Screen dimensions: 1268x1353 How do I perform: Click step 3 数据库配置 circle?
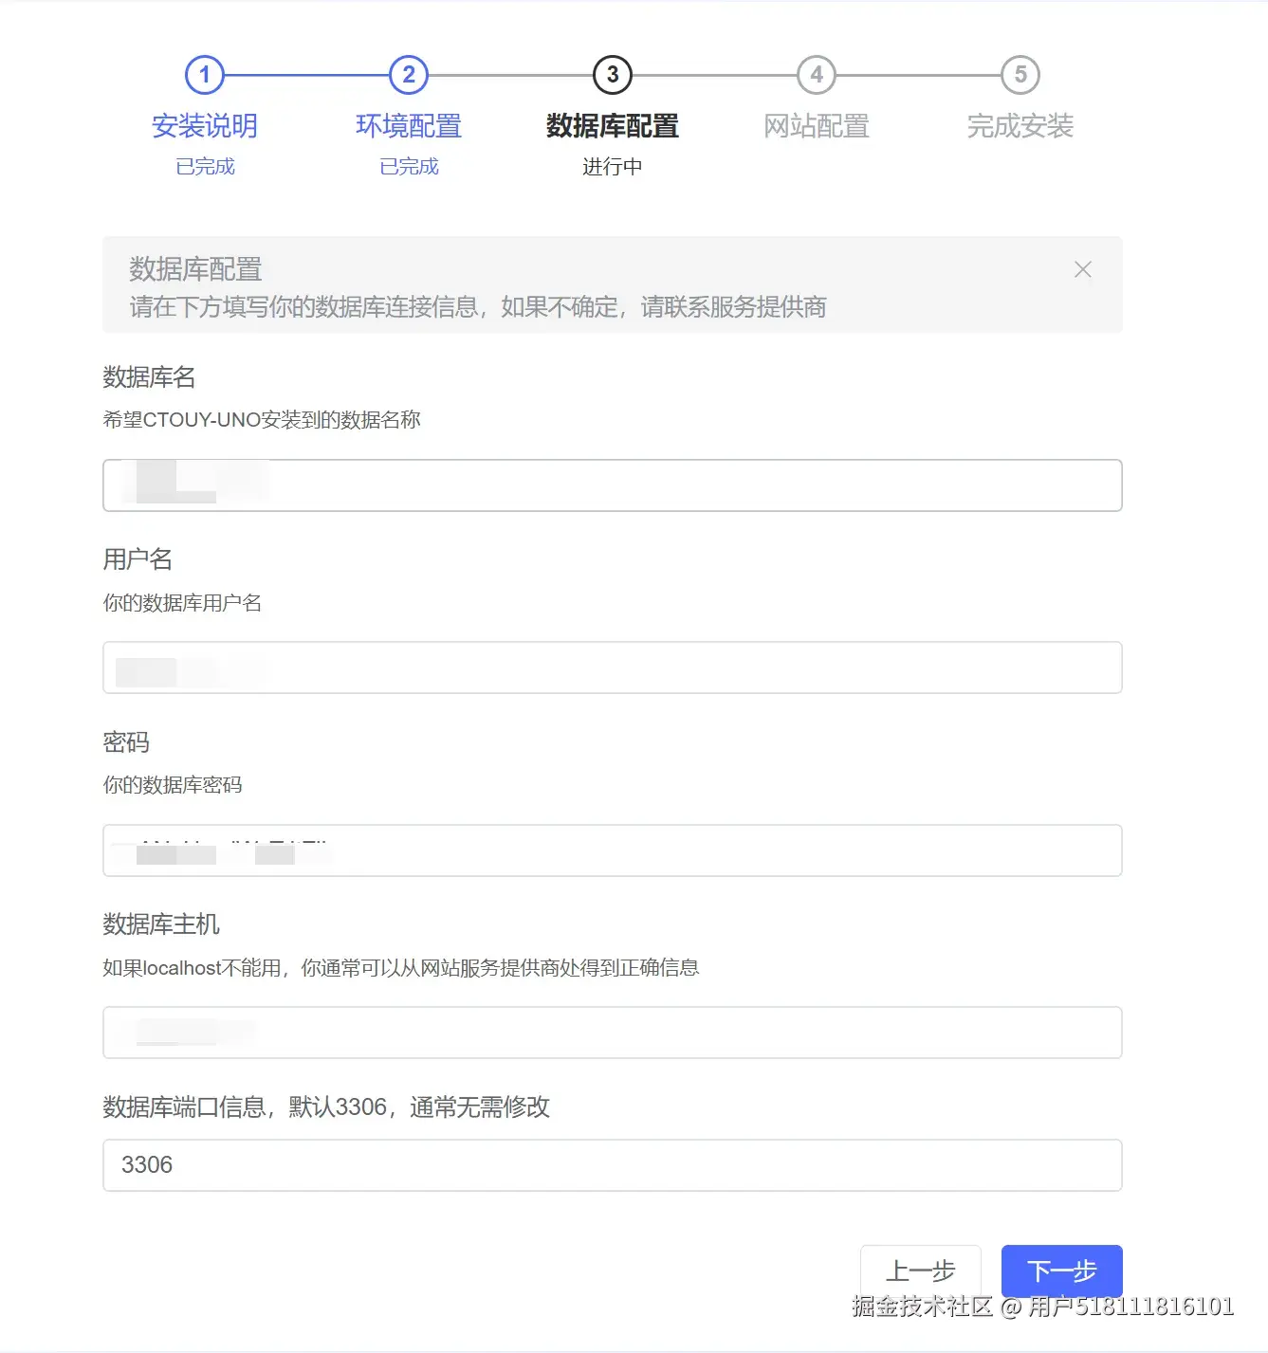click(612, 74)
